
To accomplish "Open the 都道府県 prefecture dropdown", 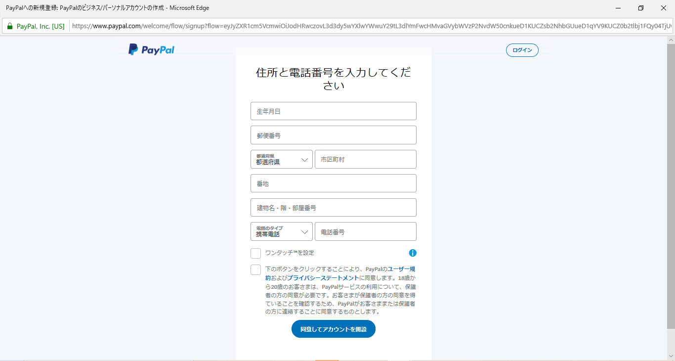I will (x=282, y=159).
